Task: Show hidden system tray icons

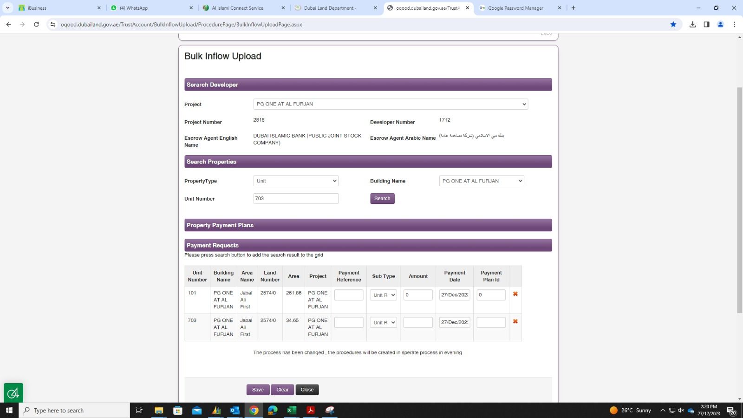Action: click(x=663, y=410)
